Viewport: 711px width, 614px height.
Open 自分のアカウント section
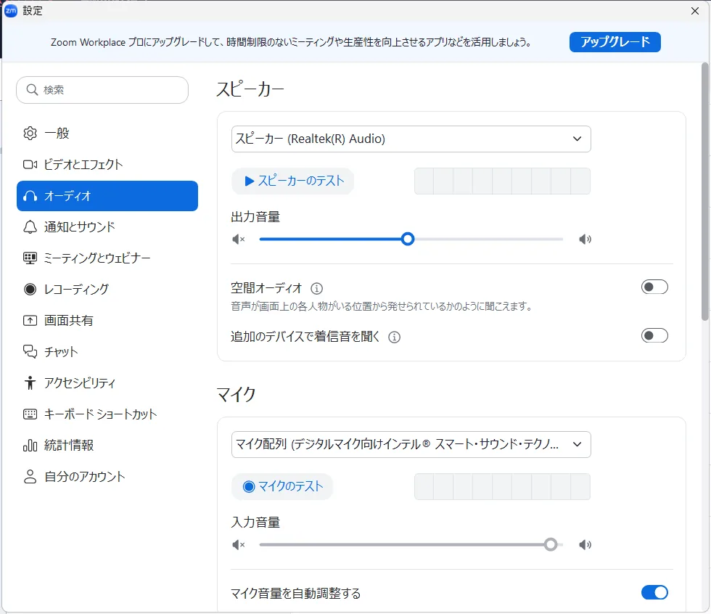coord(107,477)
